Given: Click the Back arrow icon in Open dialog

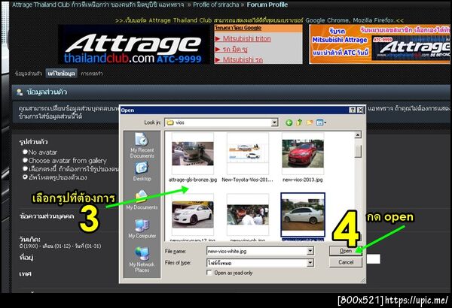Looking at the screenshot, I should click(x=289, y=122).
